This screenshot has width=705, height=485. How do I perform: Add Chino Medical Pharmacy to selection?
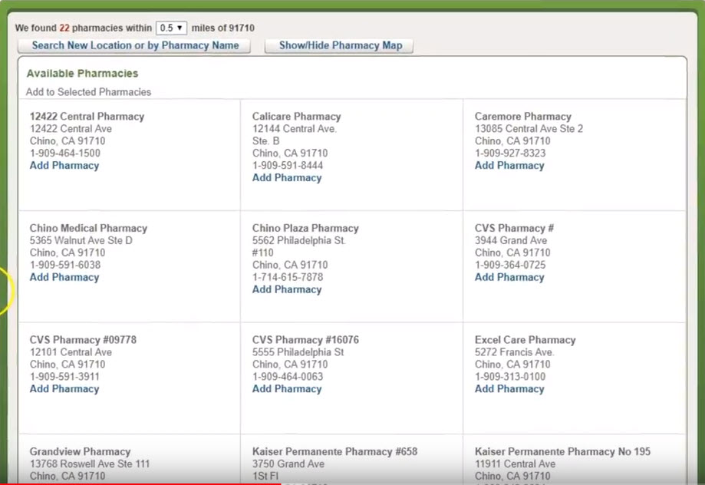point(64,278)
